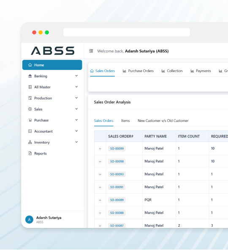Click the Sales dollar icon
Image resolution: width=228 pixels, height=250 pixels.
30,109
